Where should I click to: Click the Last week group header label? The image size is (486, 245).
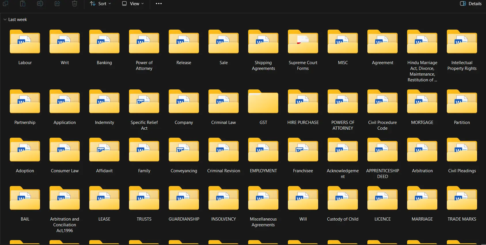[18, 20]
